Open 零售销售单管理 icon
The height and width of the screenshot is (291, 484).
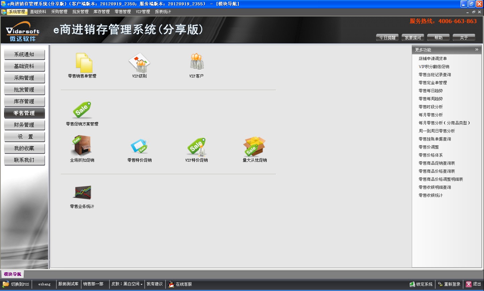(x=82, y=63)
